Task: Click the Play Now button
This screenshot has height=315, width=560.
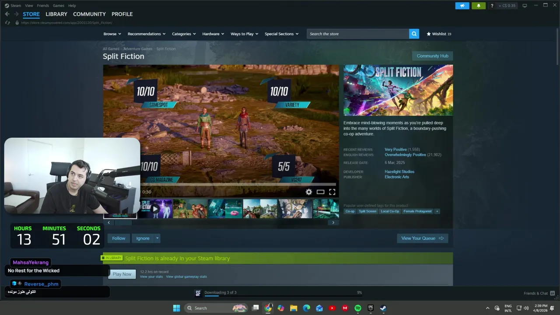Action: (x=122, y=274)
